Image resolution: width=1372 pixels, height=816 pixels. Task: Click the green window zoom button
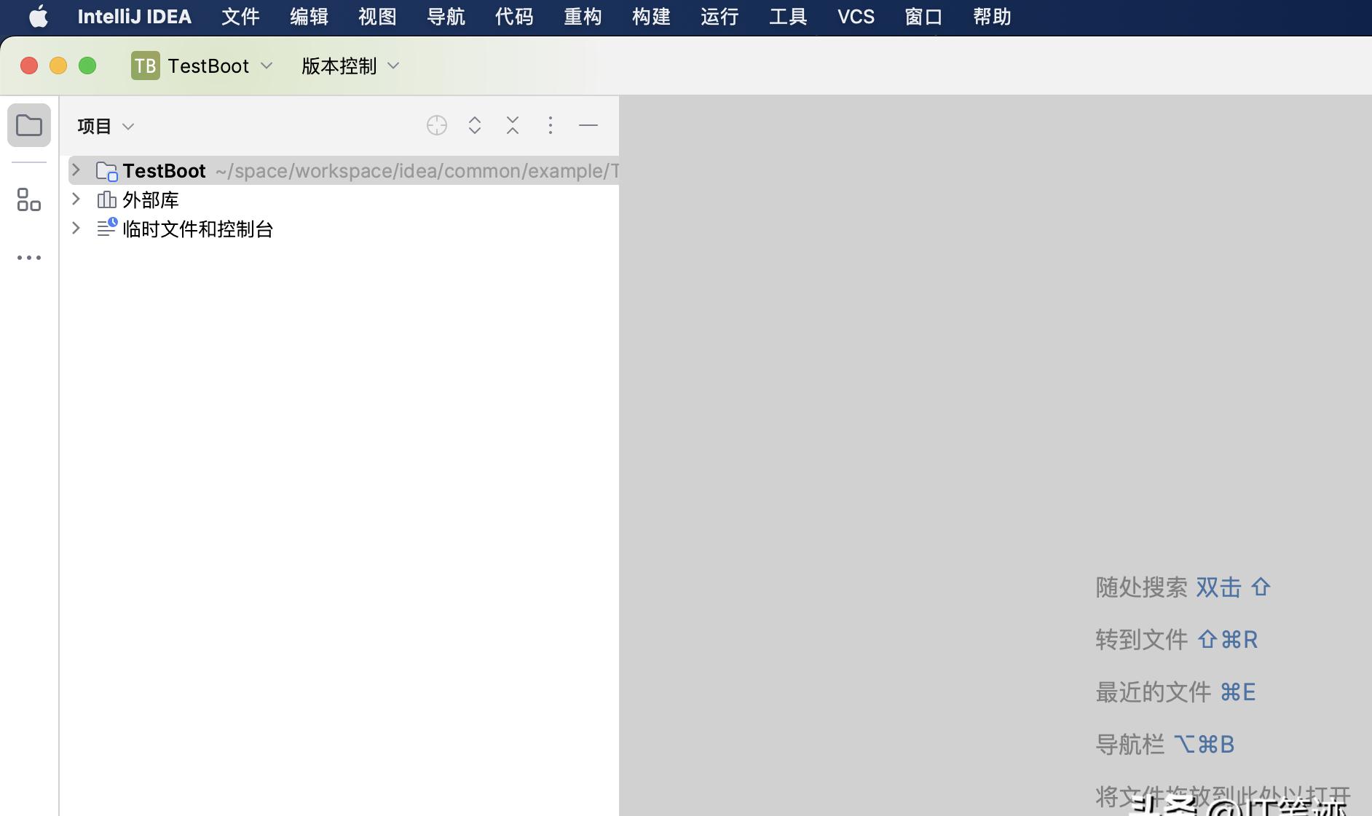click(87, 66)
